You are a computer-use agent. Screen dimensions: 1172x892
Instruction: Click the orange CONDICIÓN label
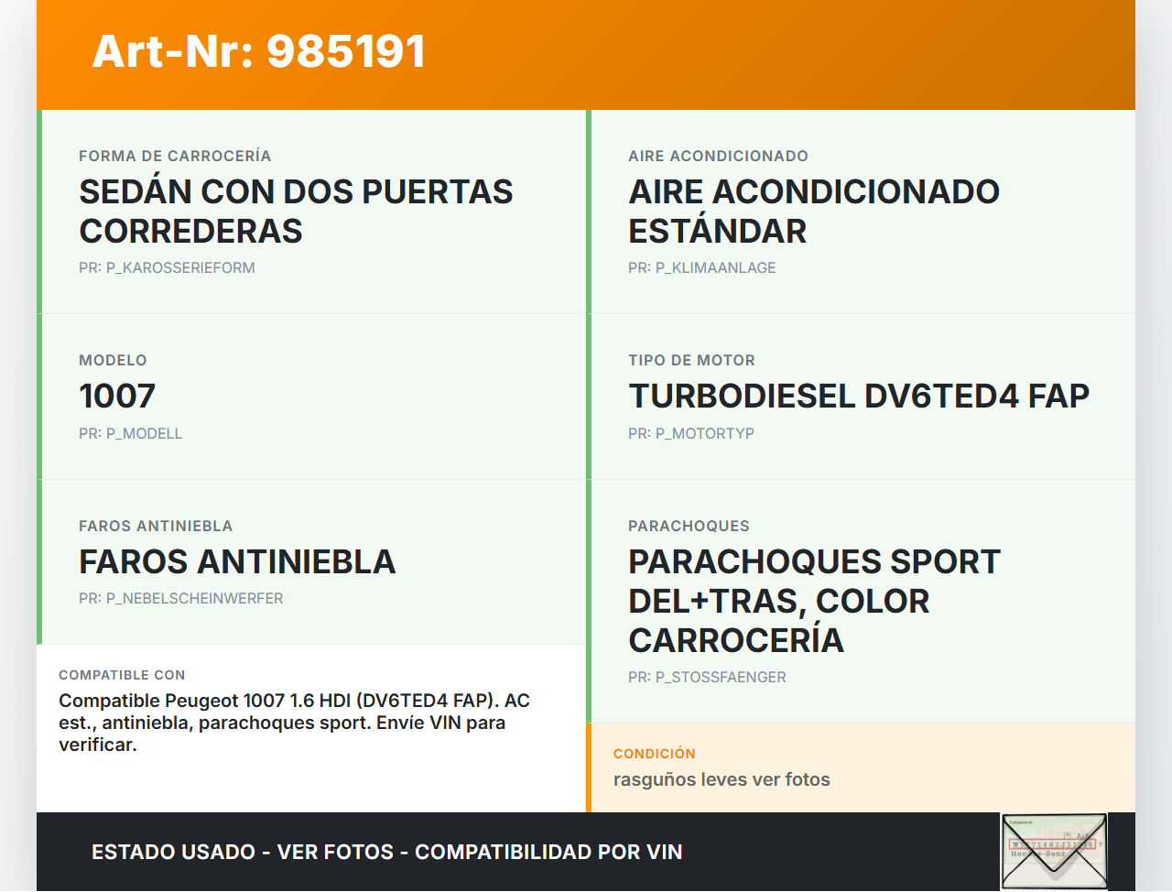point(654,754)
